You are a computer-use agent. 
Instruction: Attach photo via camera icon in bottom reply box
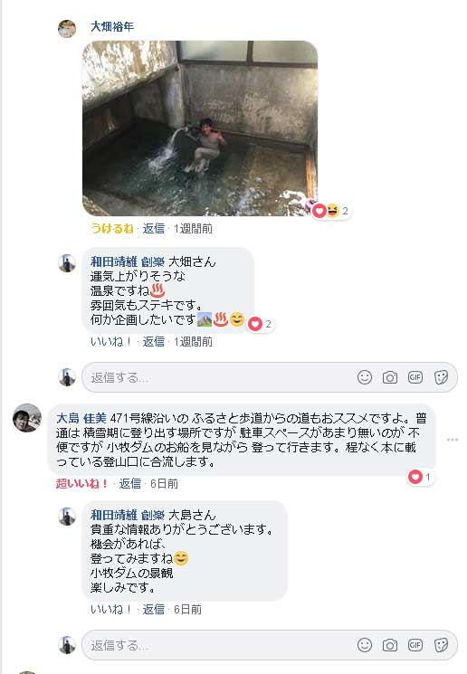click(x=389, y=645)
